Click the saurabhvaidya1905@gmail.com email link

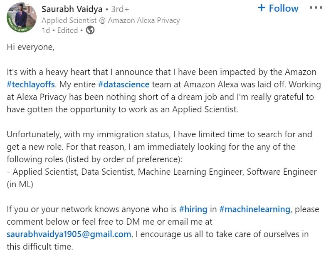[69, 234]
